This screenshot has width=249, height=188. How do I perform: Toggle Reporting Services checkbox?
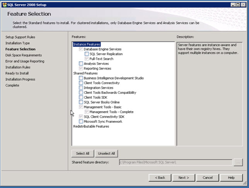81,68
